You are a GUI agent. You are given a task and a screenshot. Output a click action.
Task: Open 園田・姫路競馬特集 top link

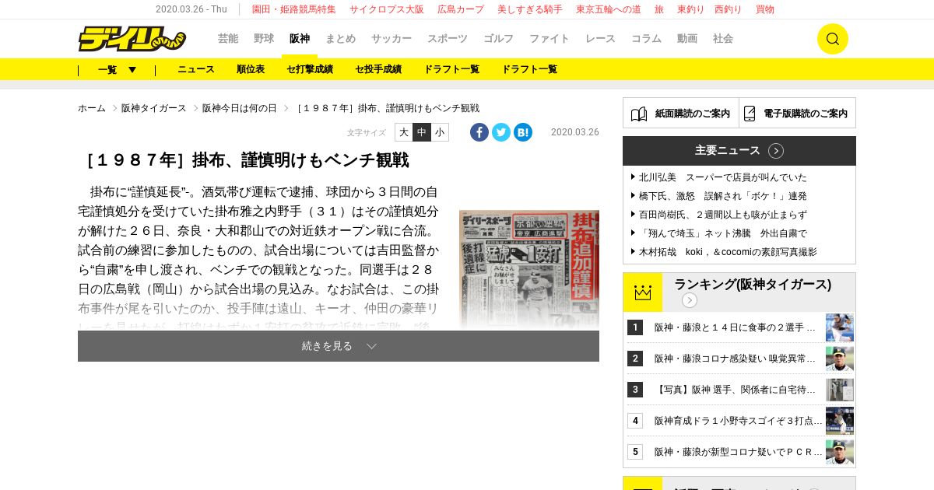[294, 9]
